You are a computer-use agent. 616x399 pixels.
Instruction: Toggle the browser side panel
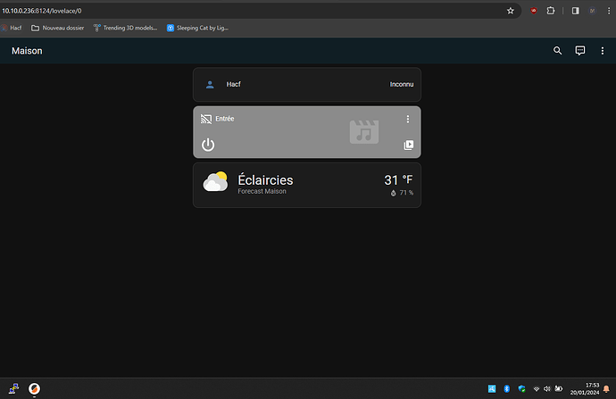[575, 11]
